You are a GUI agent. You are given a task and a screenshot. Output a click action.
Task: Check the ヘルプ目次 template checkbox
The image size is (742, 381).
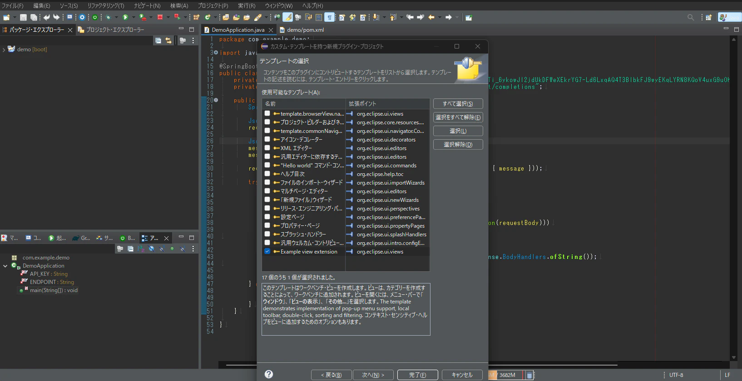[x=267, y=174]
